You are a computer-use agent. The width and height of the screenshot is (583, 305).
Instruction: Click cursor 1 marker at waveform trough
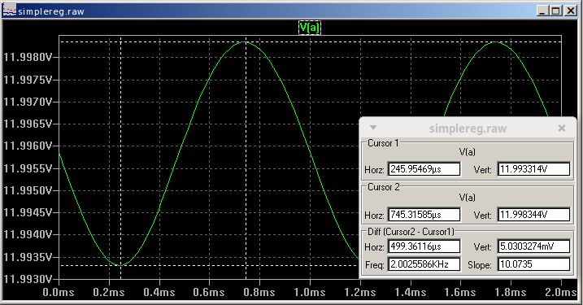[120, 265]
